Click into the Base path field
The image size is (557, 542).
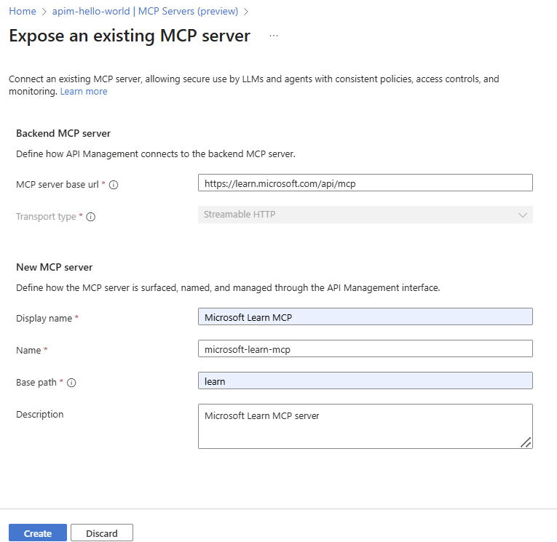pyautogui.click(x=365, y=381)
